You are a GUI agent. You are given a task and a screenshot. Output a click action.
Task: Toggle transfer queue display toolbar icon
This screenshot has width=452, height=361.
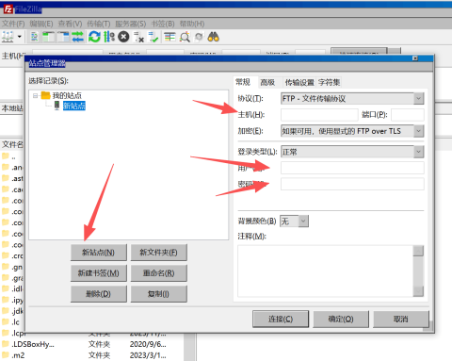[78, 37]
